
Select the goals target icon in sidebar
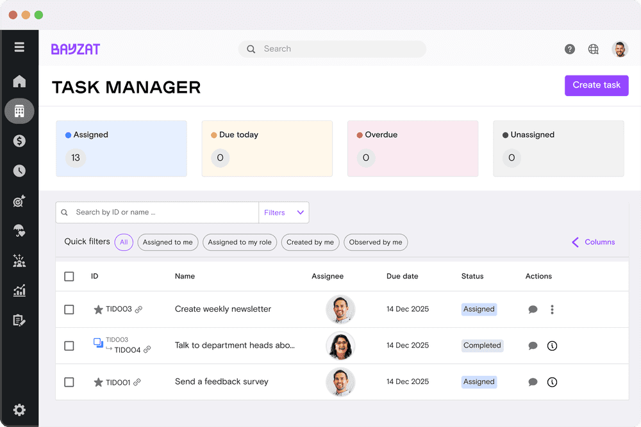coord(19,201)
